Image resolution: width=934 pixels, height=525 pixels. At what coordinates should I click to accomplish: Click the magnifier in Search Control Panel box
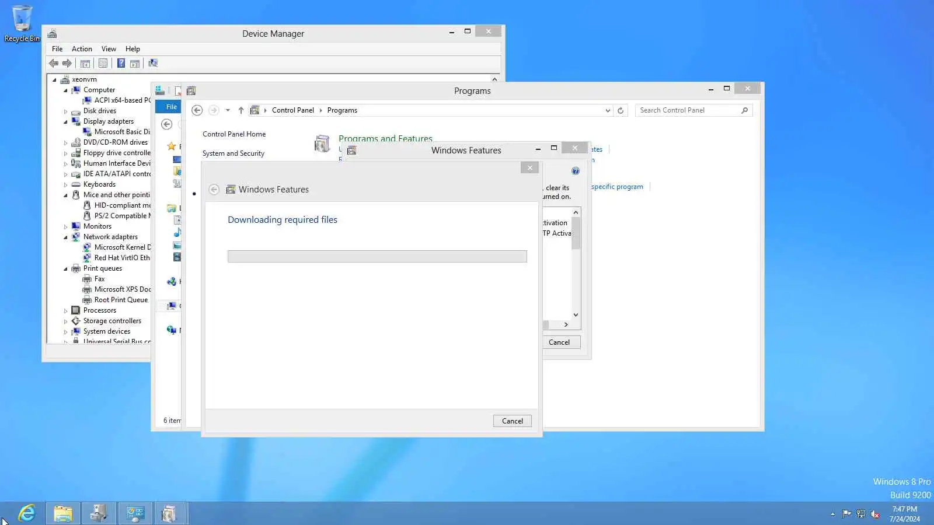click(x=744, y=110)
